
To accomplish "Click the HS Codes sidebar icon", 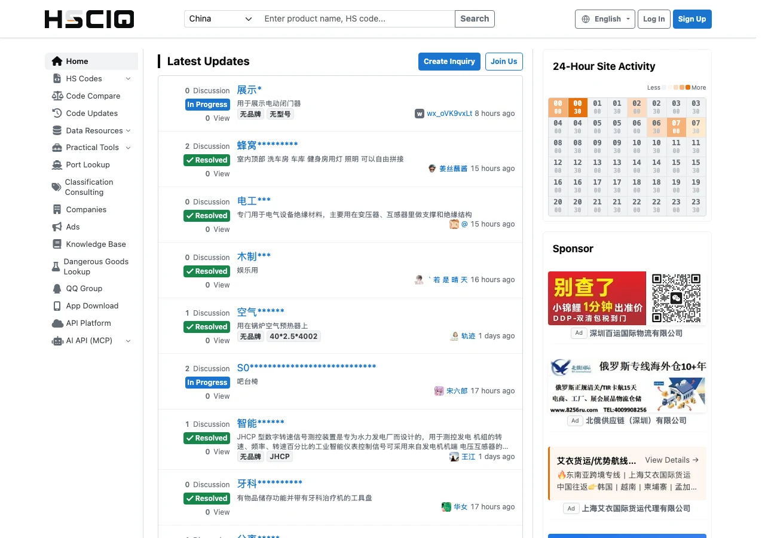I will pyautogui.click(x=57, y=78).
